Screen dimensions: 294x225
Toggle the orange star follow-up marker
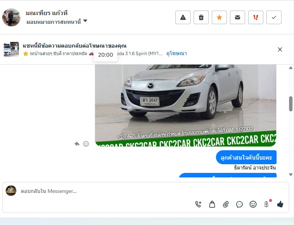click(219, 17)
